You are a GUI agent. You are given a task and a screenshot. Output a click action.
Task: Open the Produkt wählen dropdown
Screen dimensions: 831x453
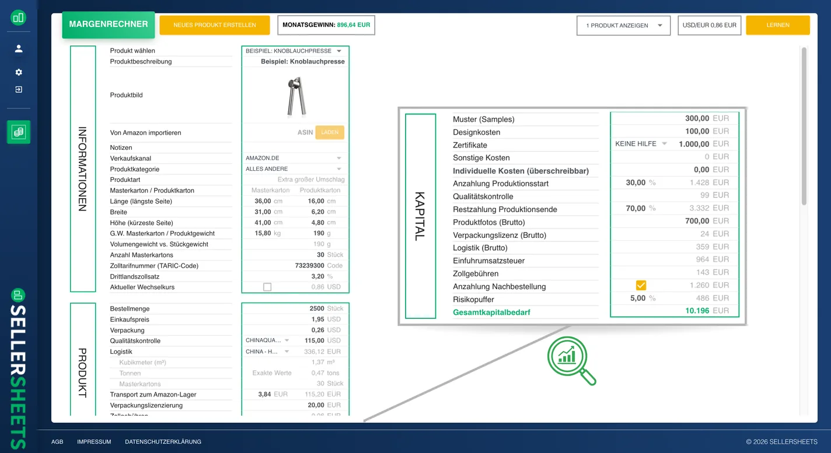click(x=294, y=51)
